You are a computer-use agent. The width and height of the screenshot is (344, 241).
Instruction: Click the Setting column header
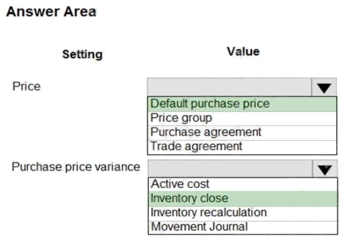point(82,54)
